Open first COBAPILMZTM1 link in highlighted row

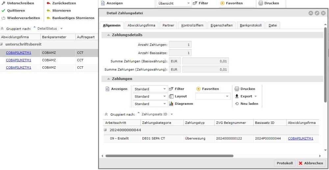pyautogui.click(x=18, y=53)
